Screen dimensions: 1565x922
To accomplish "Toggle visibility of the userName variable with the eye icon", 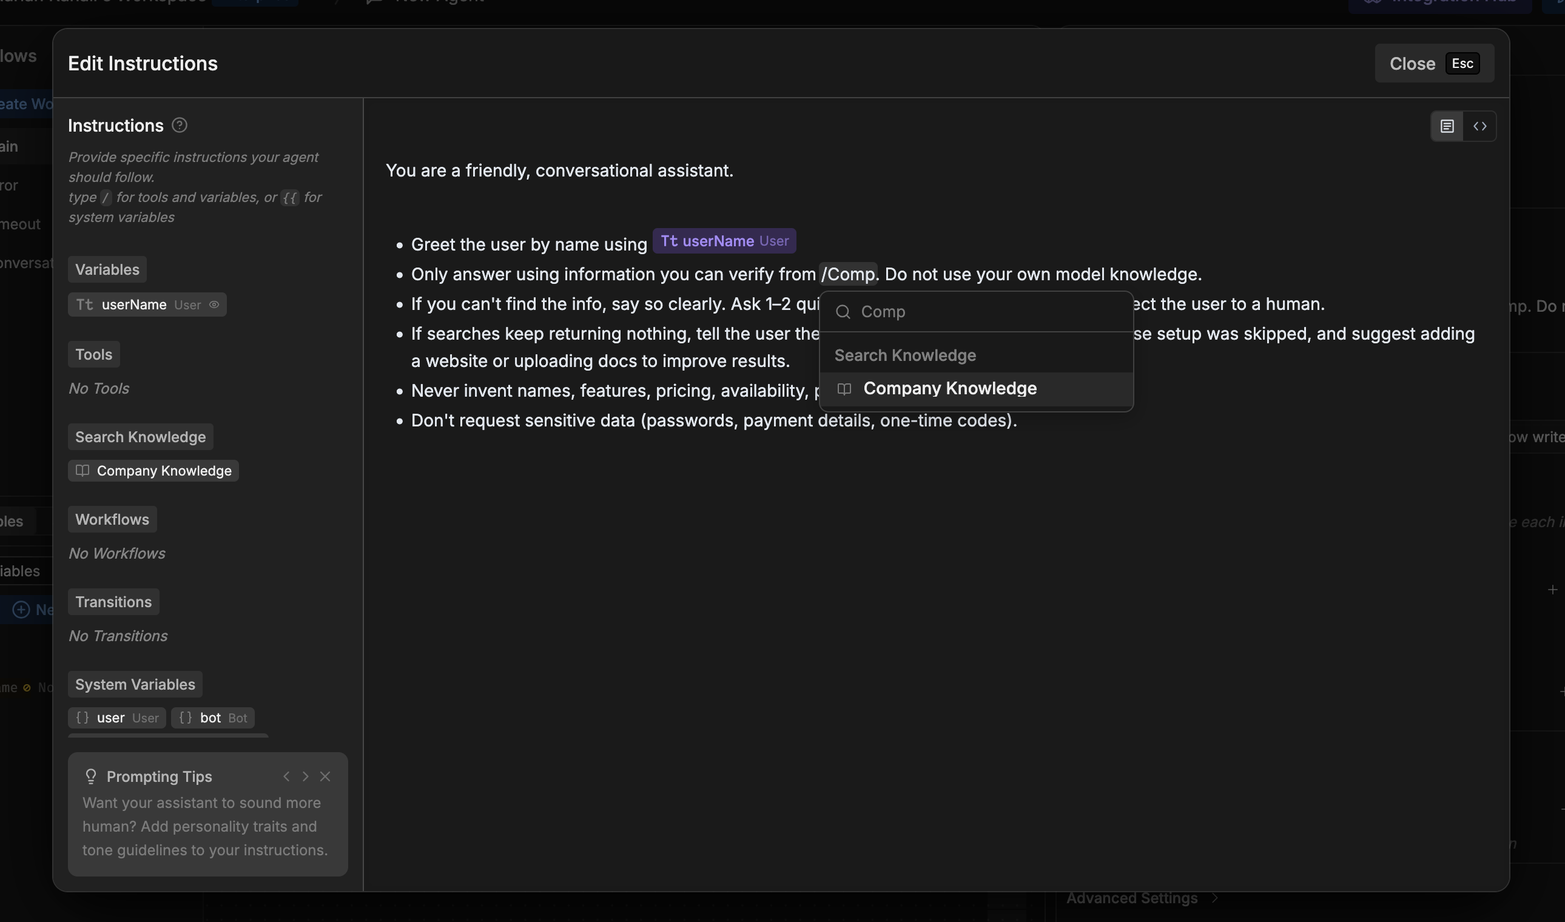I will [215, 305].
